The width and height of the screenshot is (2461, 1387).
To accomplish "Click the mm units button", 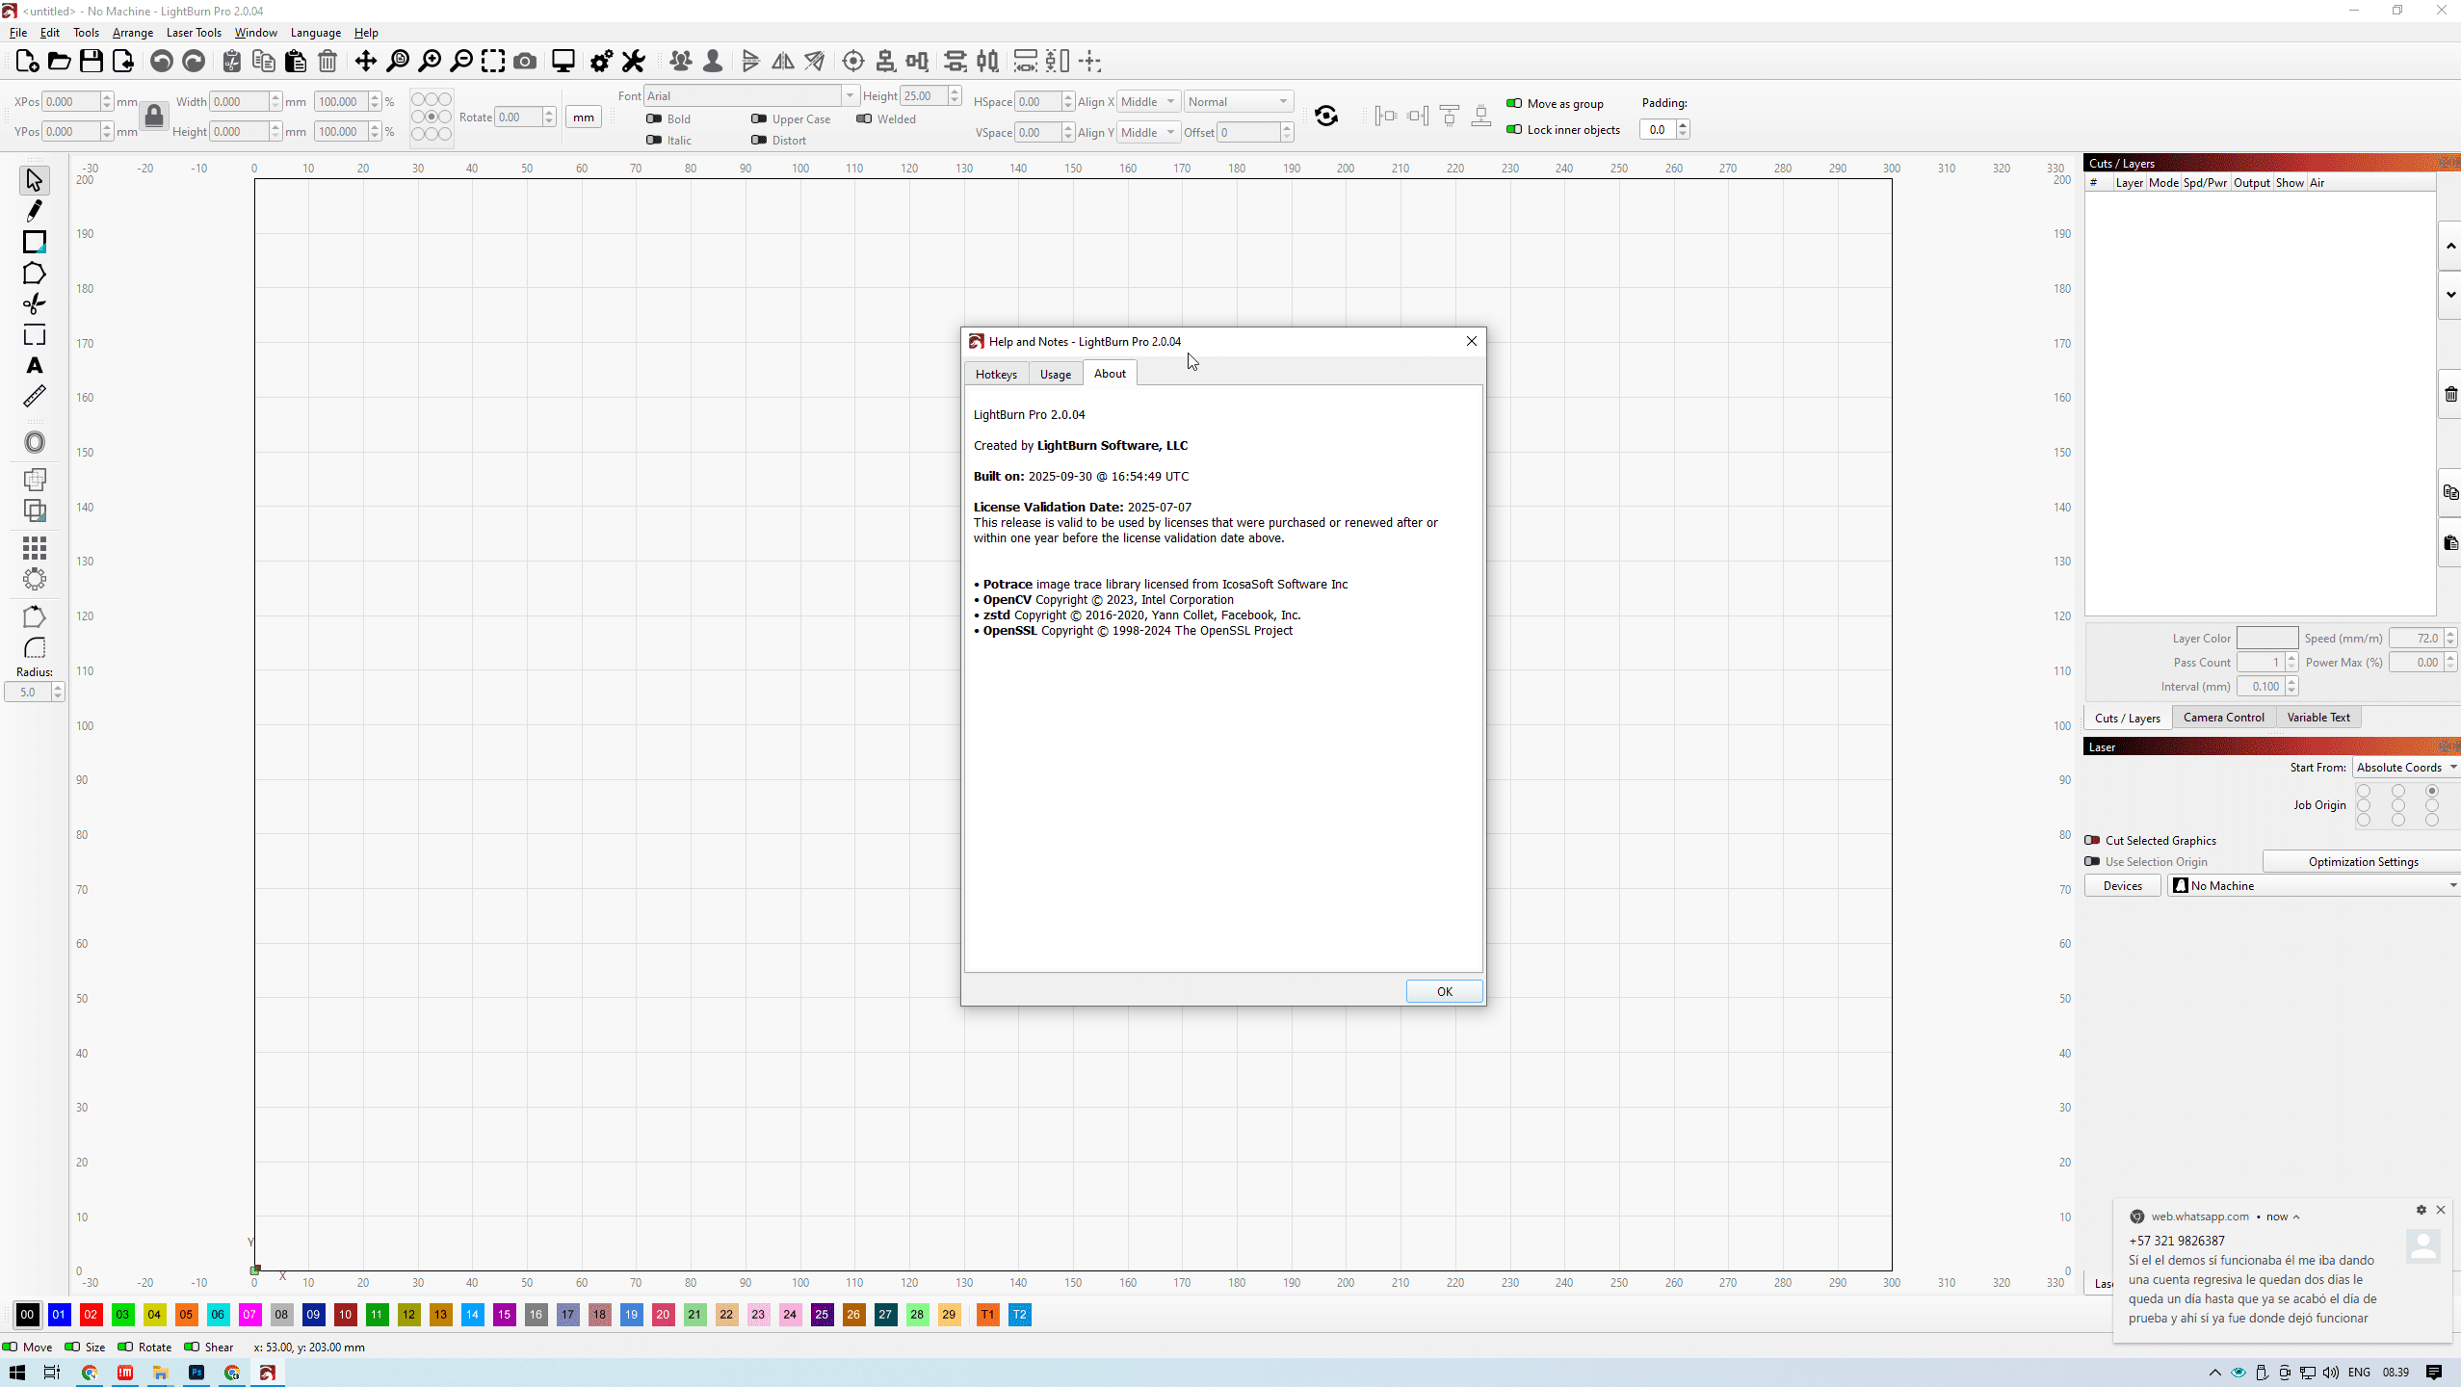I will click(584, 118).
